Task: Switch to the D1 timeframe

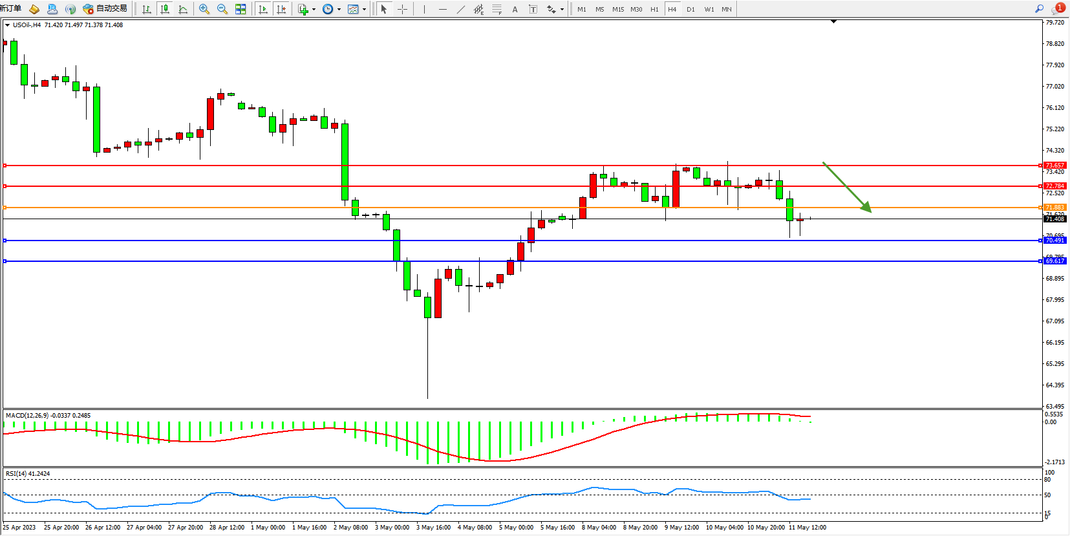Action: coord(690,9)
